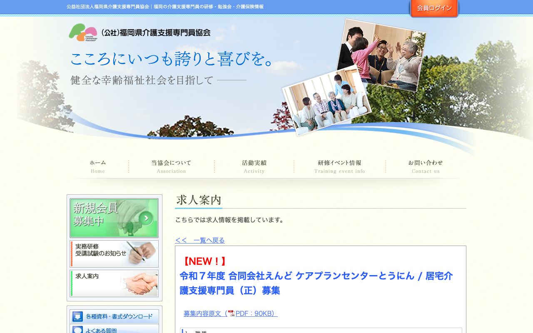Click the 一覧へ戻る link

pyautogui.click(x=200, y=240)
